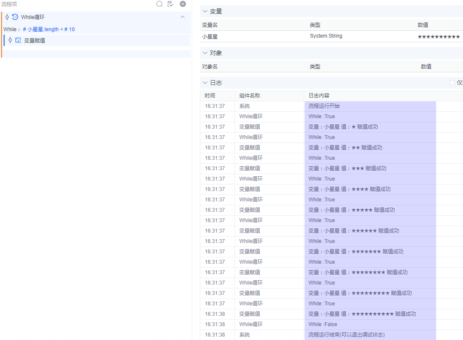Collapse the 日志 section
This screenshot has height=340, width=463.
pyautogui.click(x=205, y=82)
